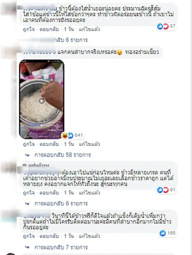Click ตอบกลับ under the comment with 91 reactions
Screen dimensions: 192x255
[49, 193]
